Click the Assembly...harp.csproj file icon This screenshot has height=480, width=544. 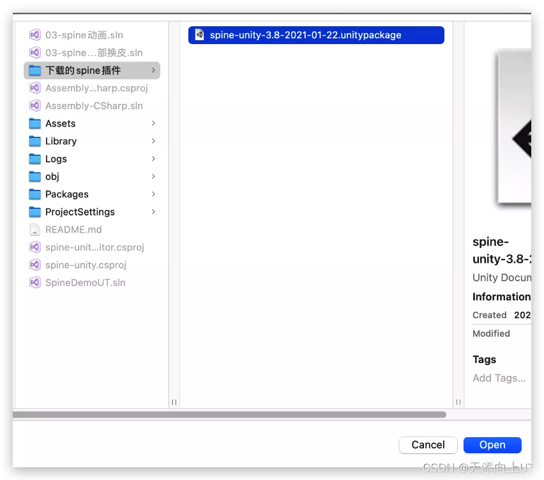(x=34, y=88)
